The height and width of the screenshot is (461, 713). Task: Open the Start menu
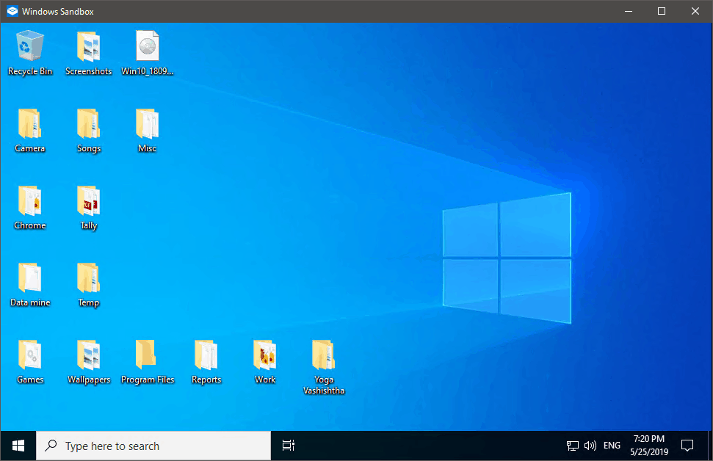point(17,445)
